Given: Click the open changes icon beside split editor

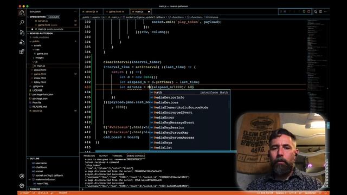Looking at the screenshot, I should coord(316,12).
